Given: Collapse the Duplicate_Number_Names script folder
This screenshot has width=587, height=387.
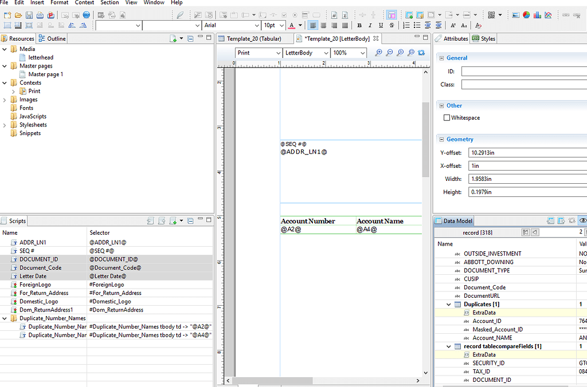Looking at the screenshot, I should pos(5,318).
